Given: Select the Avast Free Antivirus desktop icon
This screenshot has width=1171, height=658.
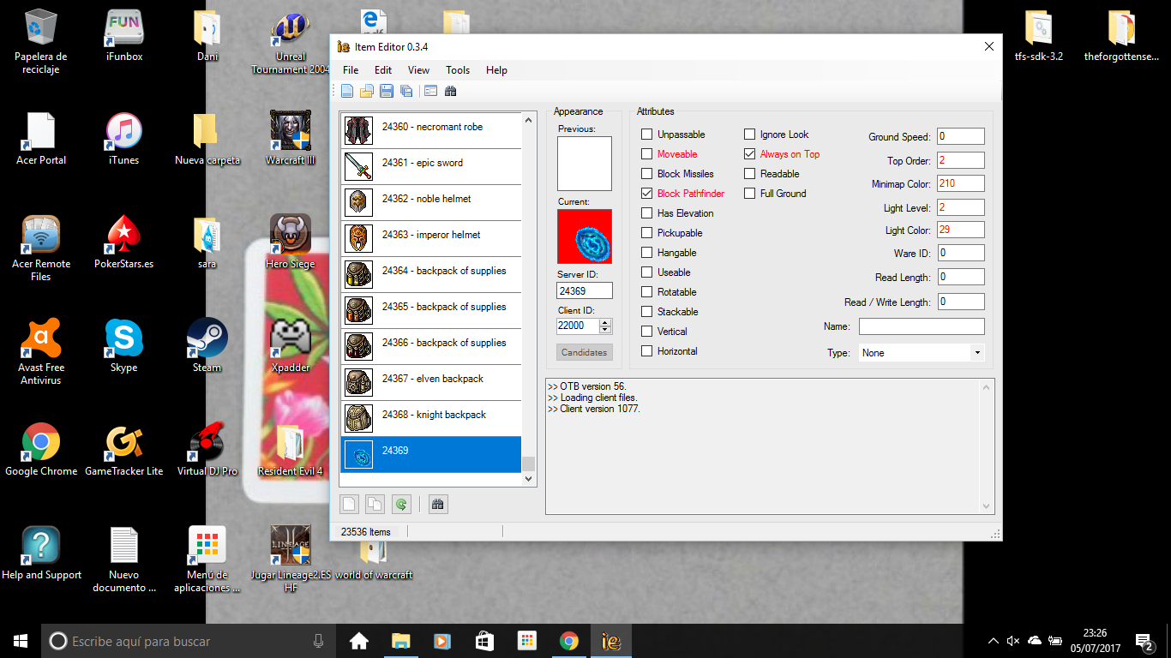Looking at the screenshot, I should (x=41, y=351).
